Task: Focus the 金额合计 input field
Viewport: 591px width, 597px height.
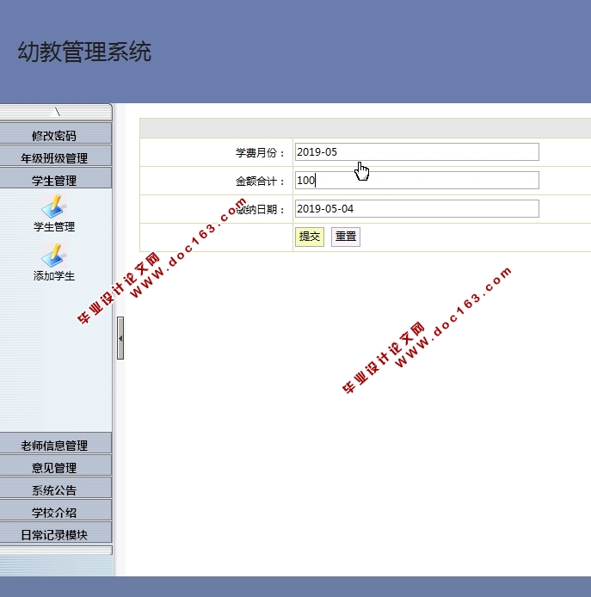Action: click(417, 180)
